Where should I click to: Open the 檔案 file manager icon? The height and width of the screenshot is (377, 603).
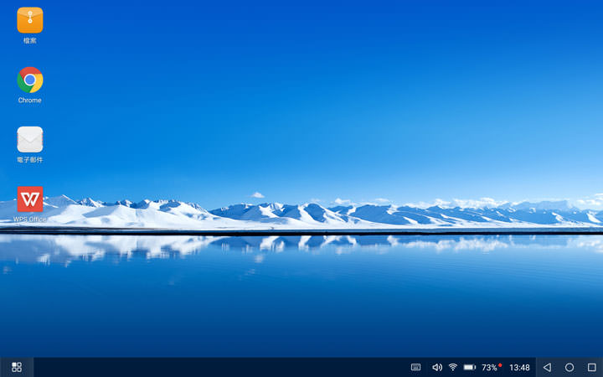pyautogui.click(x=30, y=20)
